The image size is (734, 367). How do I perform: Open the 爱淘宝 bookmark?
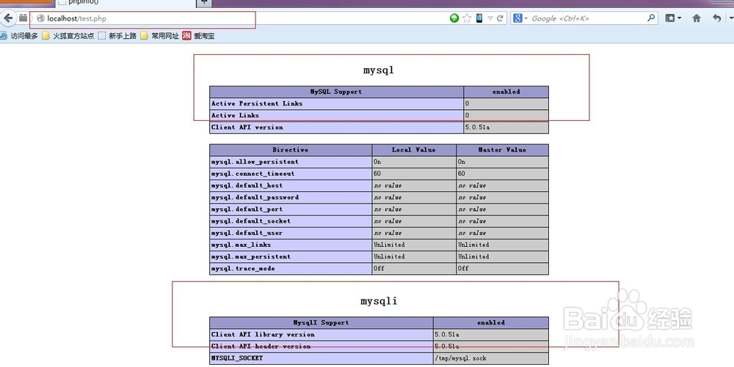pyautogui.click(x=198, y=35)
